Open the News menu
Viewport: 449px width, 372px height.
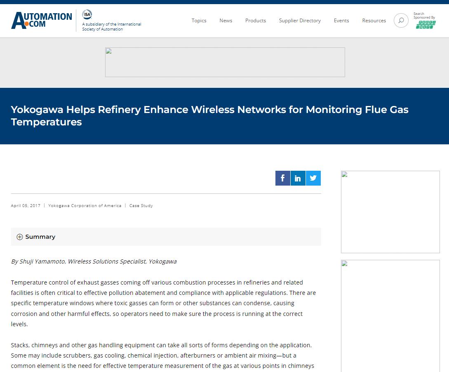(226, 21)
